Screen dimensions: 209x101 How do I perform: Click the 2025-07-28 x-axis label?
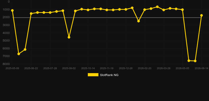(50, 68)
